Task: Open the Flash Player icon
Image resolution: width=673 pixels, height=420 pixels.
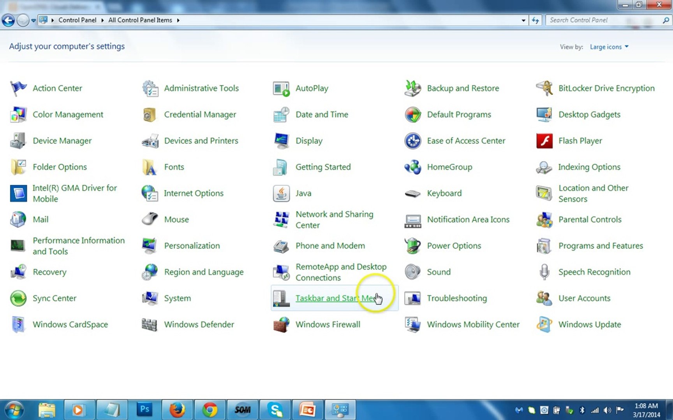Action: (x=544, y=141)
